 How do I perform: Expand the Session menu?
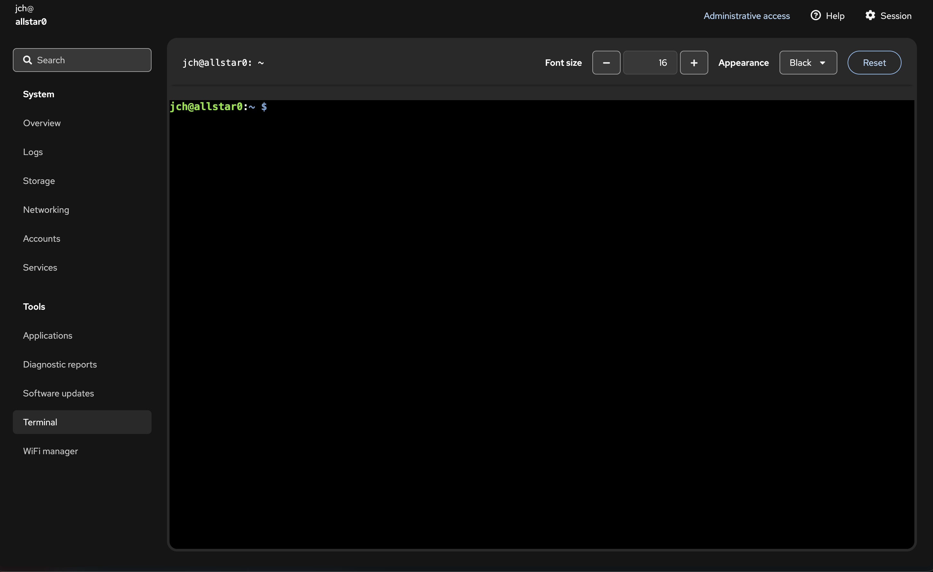click(x=889, y=15)
